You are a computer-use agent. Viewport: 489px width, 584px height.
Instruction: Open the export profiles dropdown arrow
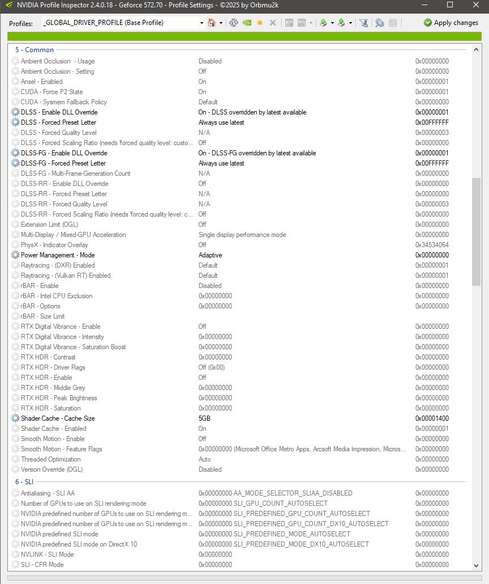click(332, 23)
